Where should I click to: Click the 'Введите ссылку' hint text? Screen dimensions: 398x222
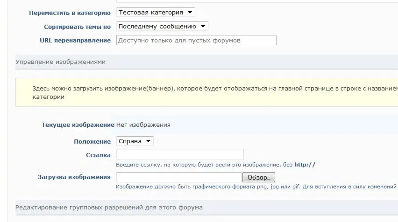point(215,164)
